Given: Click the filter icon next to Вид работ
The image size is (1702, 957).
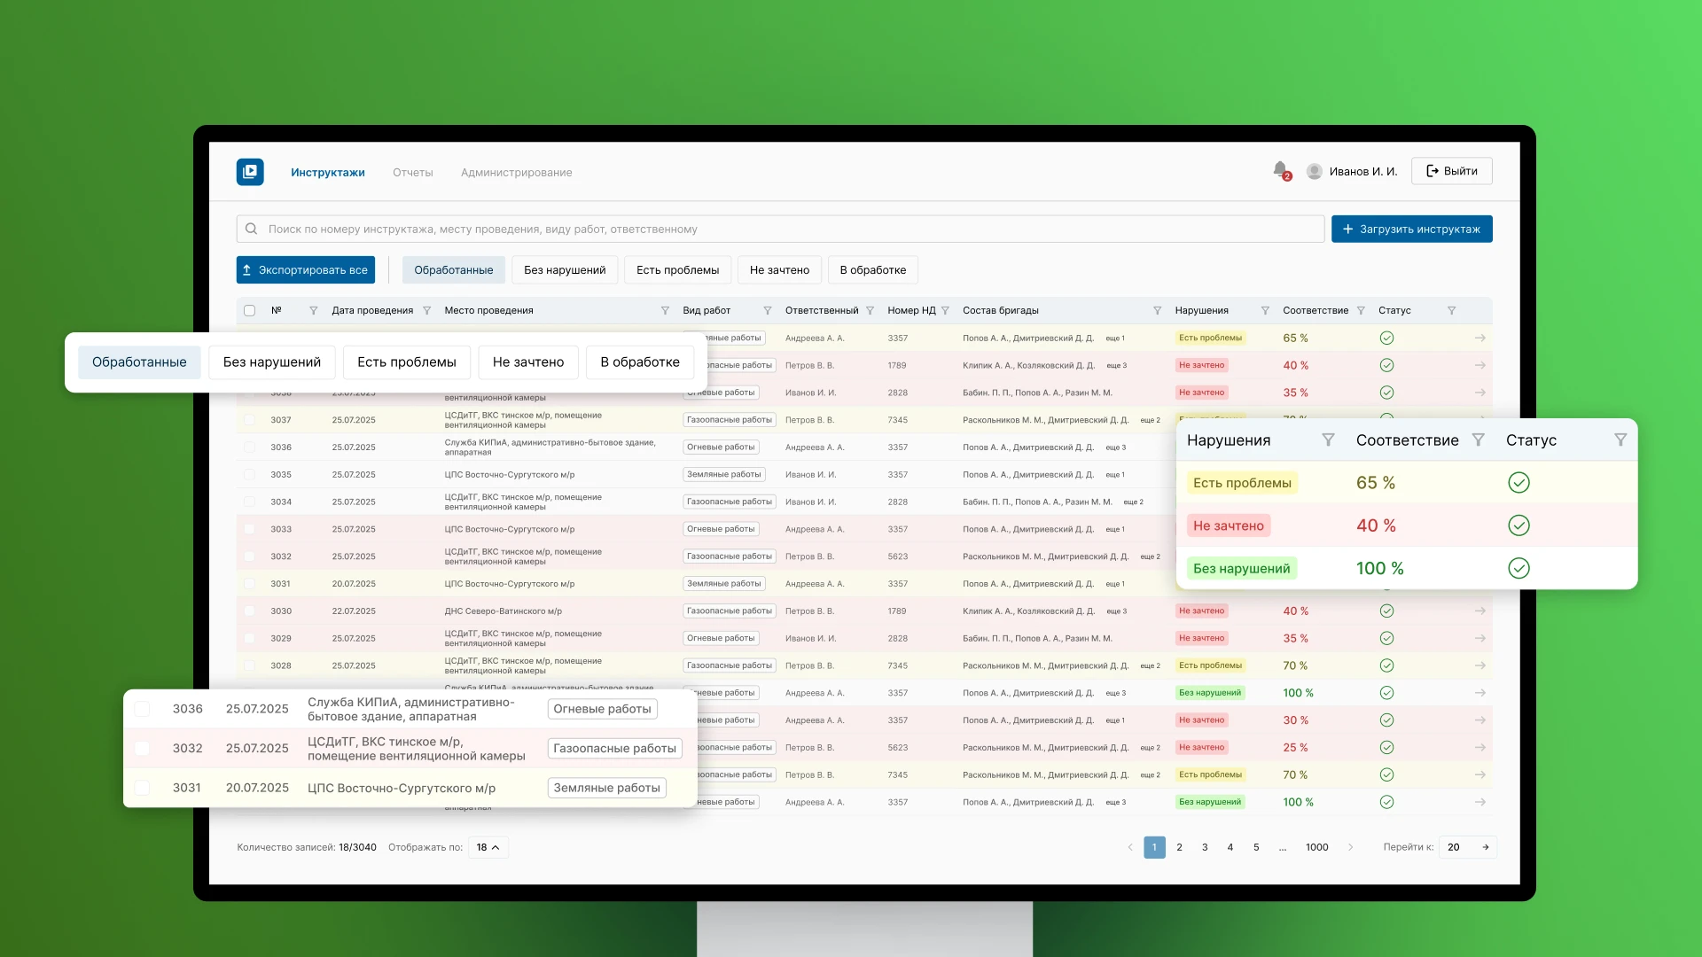Looking at the screenshot, I should pos(768,311).
